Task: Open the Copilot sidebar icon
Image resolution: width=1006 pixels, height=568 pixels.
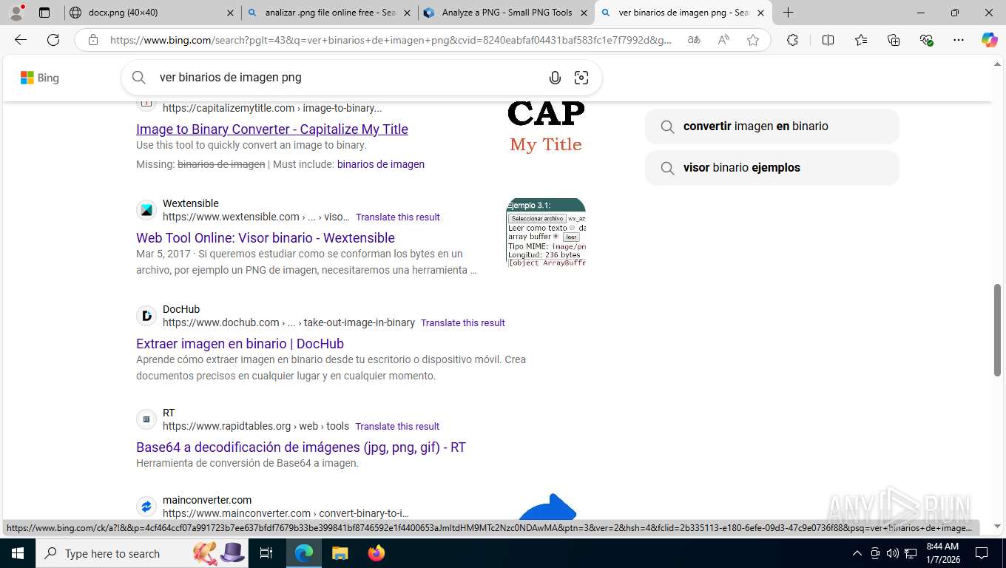Action: click(x=990, y=40)
